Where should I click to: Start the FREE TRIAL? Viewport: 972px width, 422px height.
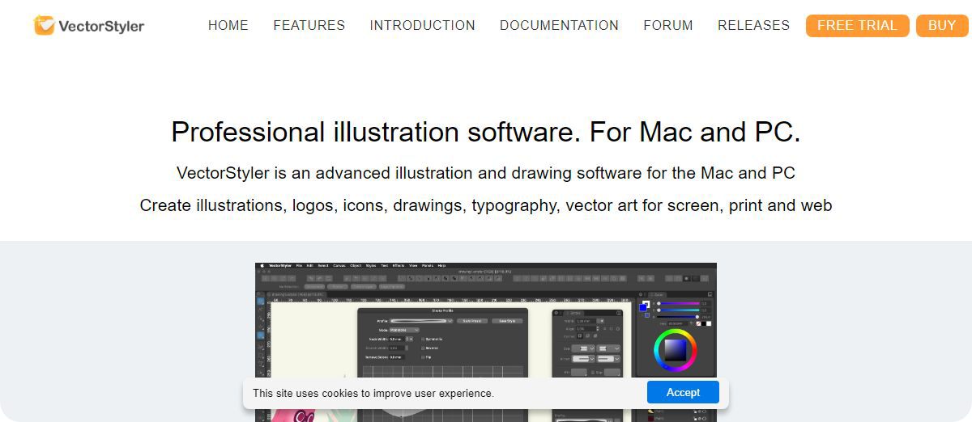pos(857,26)
